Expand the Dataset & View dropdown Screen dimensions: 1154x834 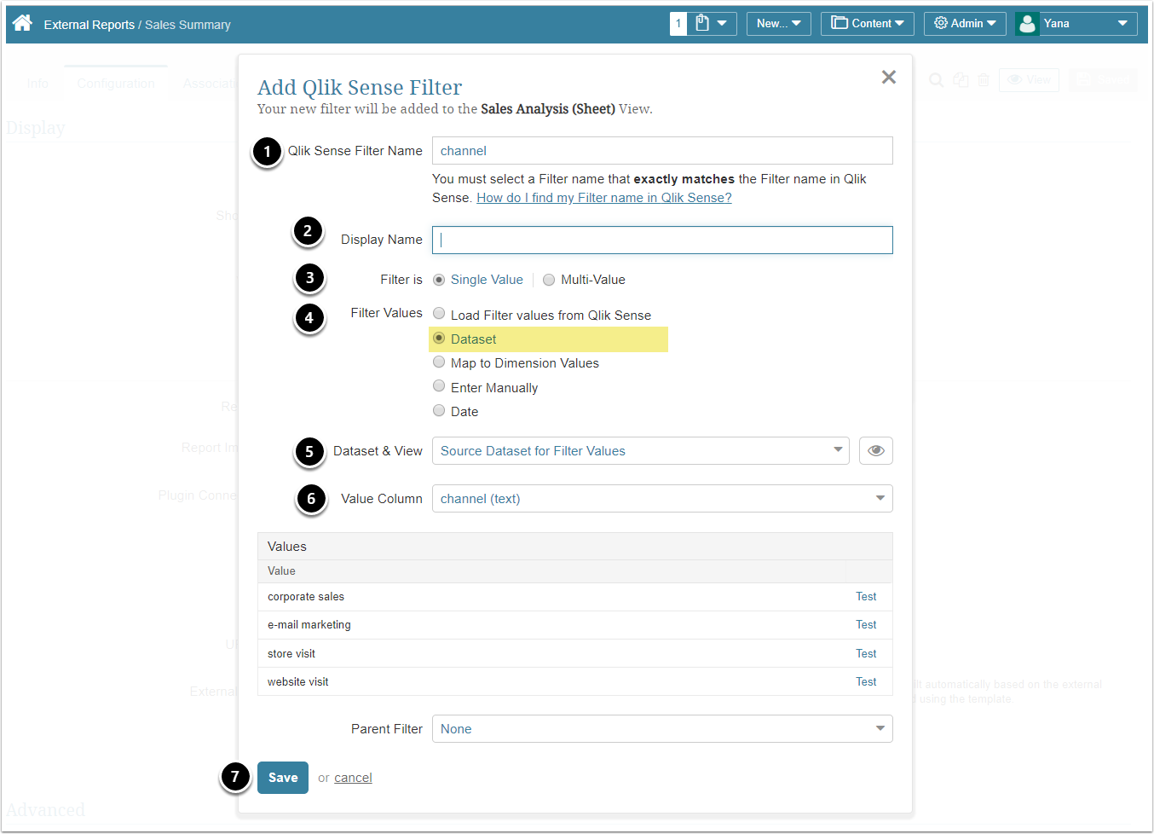(640, 451)
